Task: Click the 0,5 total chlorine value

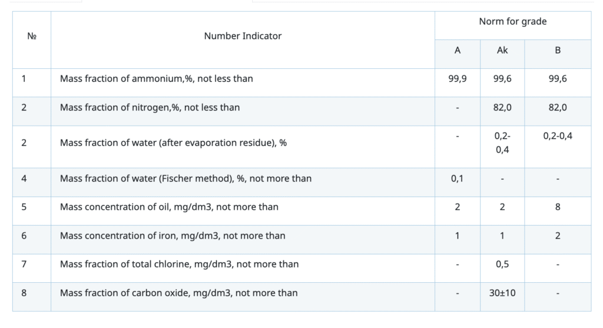Action: pos(502,265)
